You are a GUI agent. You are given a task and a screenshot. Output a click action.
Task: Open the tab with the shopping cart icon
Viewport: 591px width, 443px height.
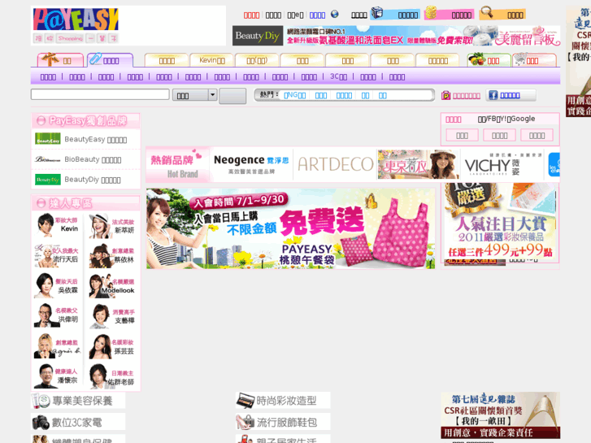[x=534, y=60]
